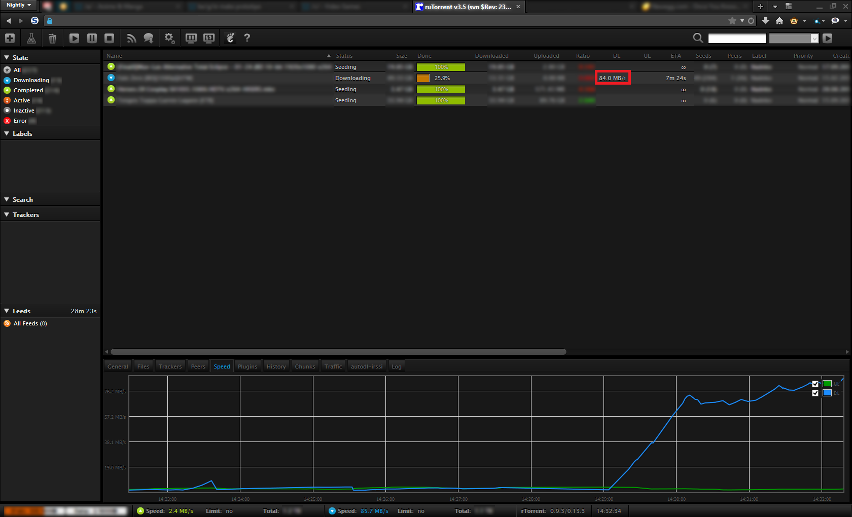Open the Create Torrent flask icon
This screenshot has height=517, width=852.
pos(31,38)
